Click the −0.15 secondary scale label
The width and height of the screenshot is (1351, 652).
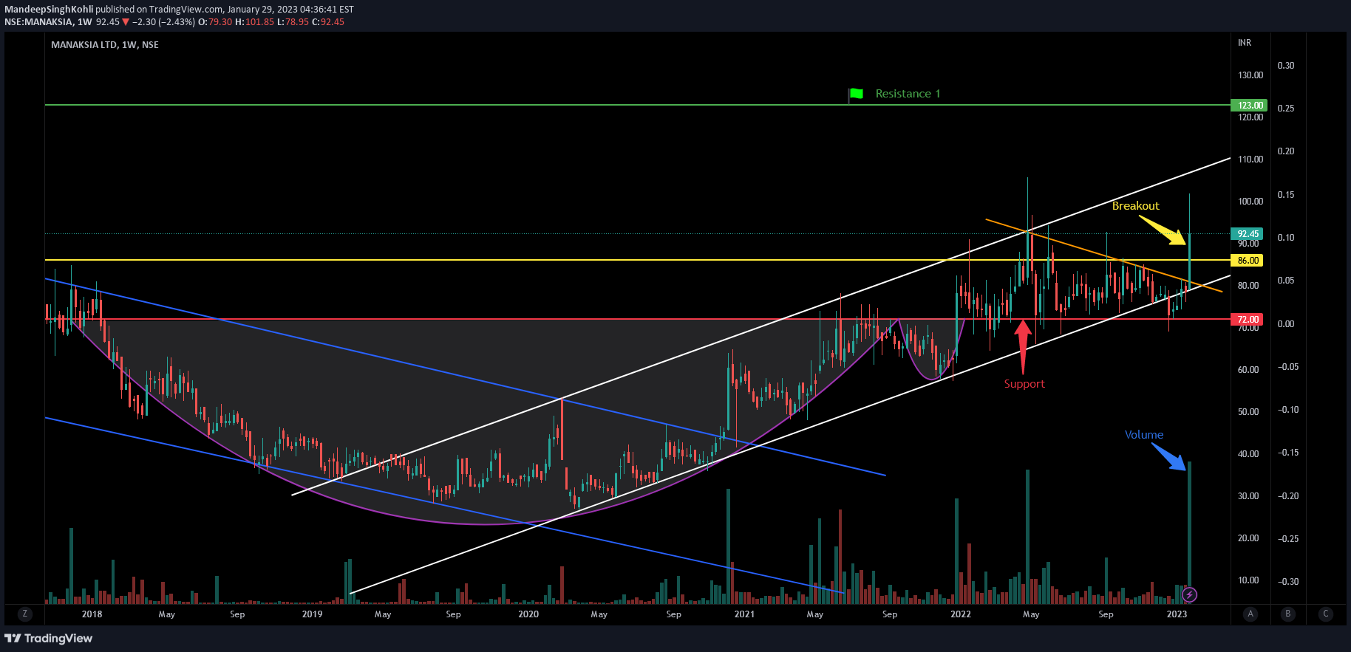point(1288,453)
